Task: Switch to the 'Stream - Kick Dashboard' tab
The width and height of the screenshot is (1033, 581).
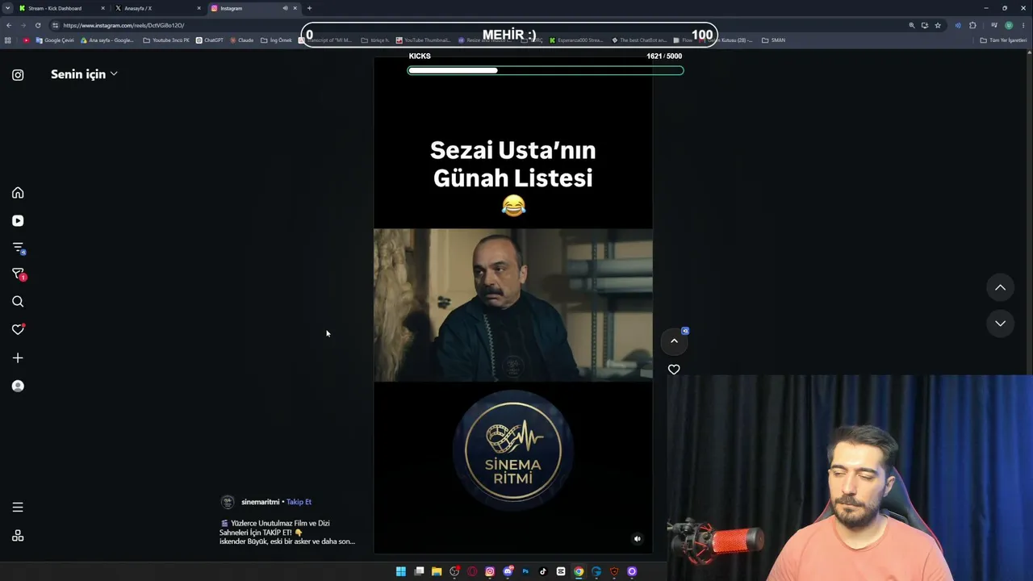Action: [x=62, y=8]
